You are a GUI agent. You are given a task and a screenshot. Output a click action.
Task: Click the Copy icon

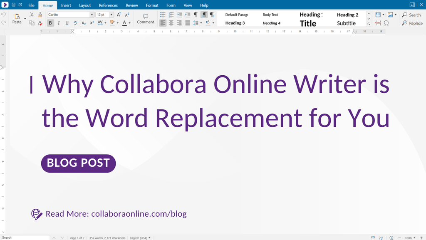(x=32, y=23)
